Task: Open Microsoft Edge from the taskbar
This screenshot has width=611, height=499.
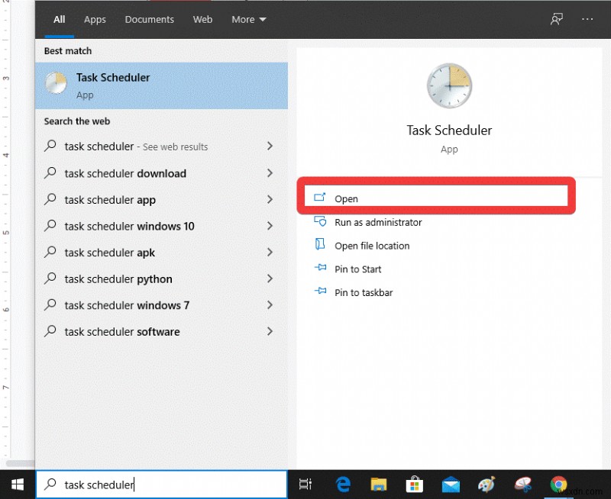Action: [x=343, y=484]
